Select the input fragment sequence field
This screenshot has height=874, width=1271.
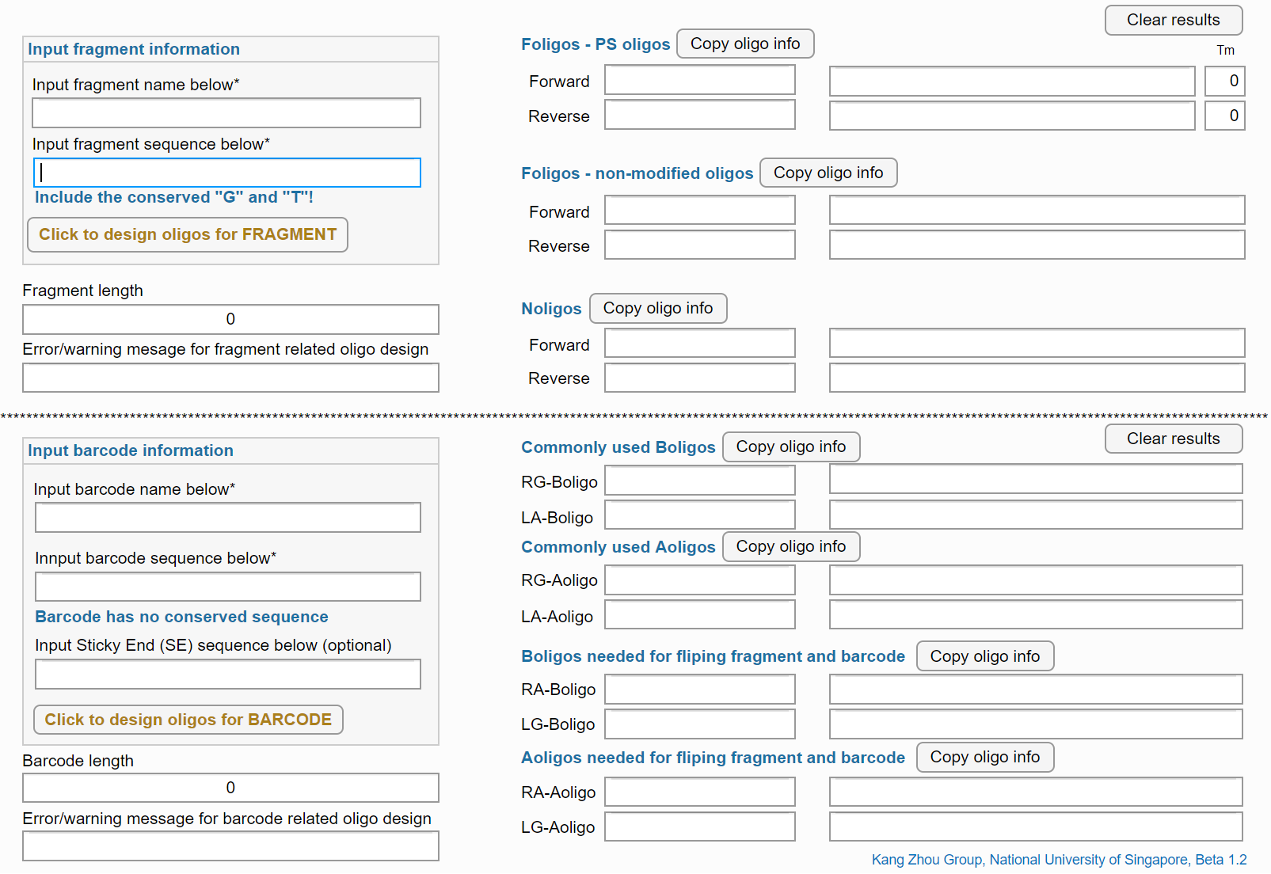pos(226,173)
